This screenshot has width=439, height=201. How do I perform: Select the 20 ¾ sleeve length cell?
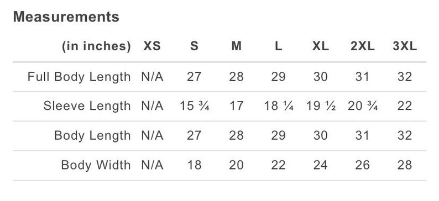click(x=363, y=106)
